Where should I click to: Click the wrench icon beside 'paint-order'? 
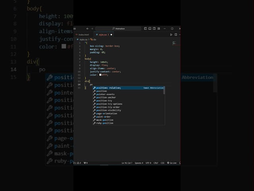[x=94, y=117]
